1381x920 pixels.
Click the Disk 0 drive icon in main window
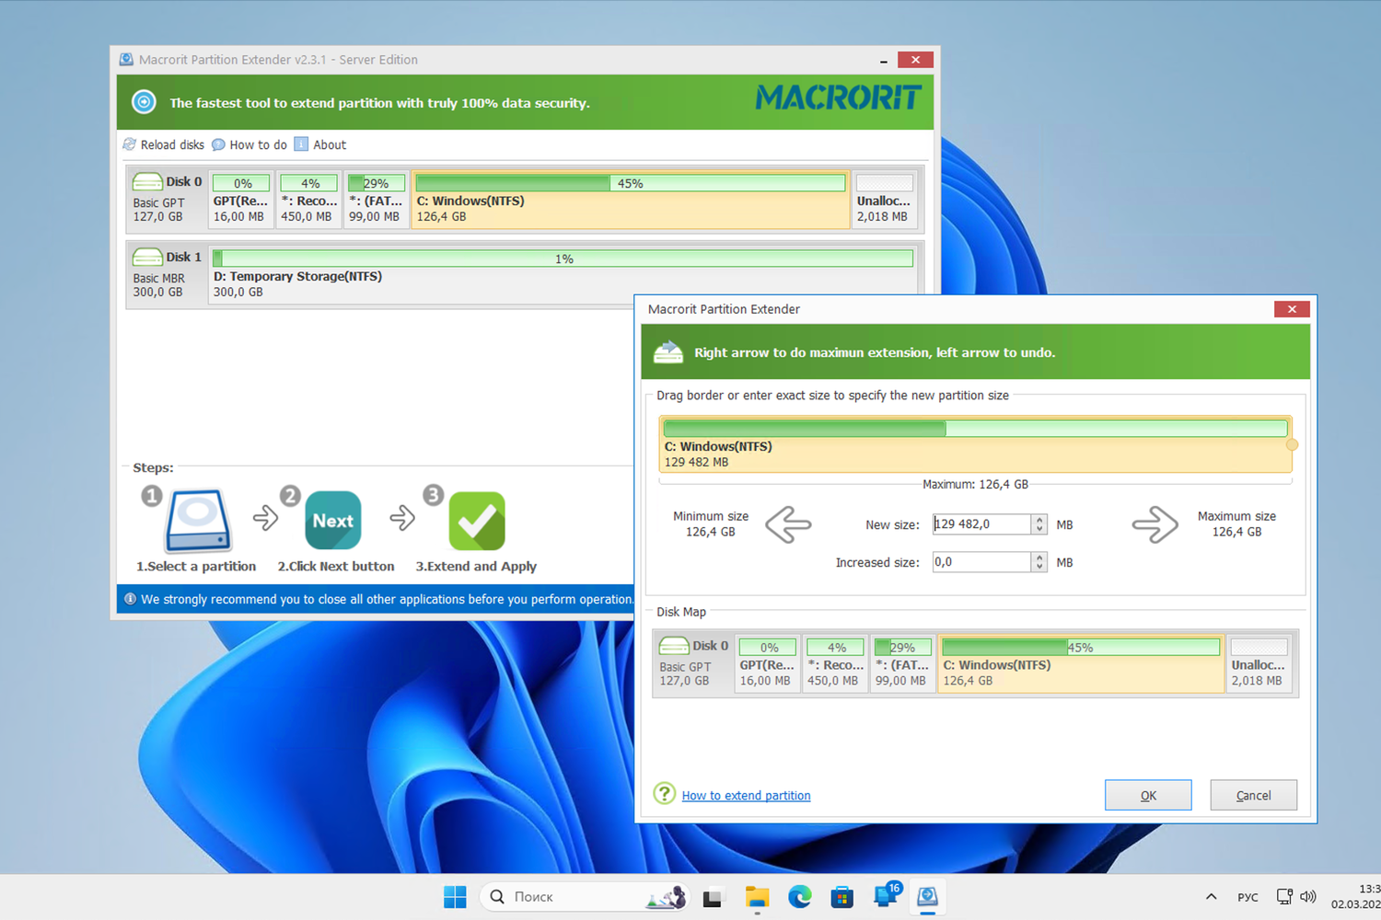click(147, 181)
